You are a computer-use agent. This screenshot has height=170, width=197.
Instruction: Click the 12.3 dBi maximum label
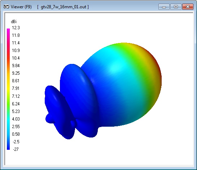[16, 28]
